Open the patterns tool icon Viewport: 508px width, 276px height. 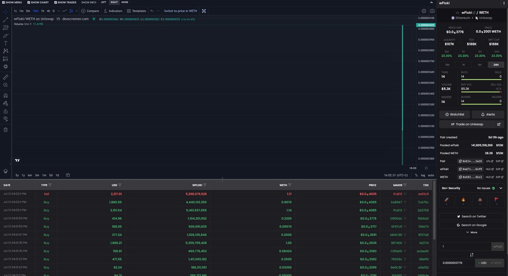point(6,51)
